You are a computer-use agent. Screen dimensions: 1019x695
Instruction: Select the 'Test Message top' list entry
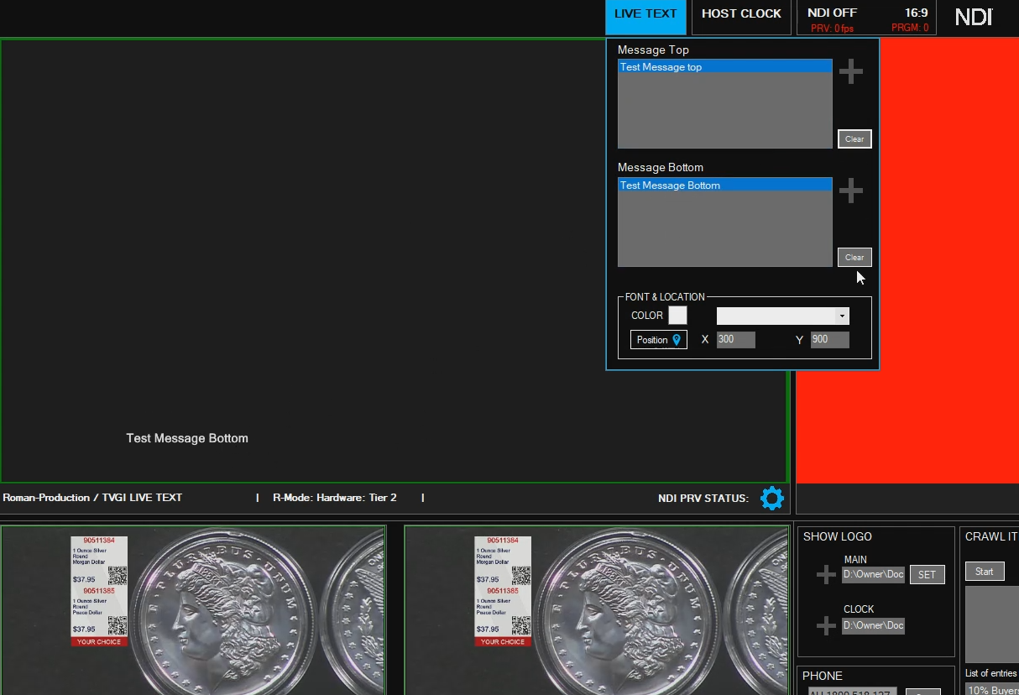tap(724, 66)
